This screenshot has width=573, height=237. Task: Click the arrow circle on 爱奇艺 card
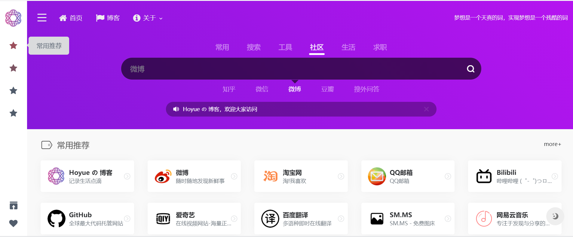[x=234, y=219]
